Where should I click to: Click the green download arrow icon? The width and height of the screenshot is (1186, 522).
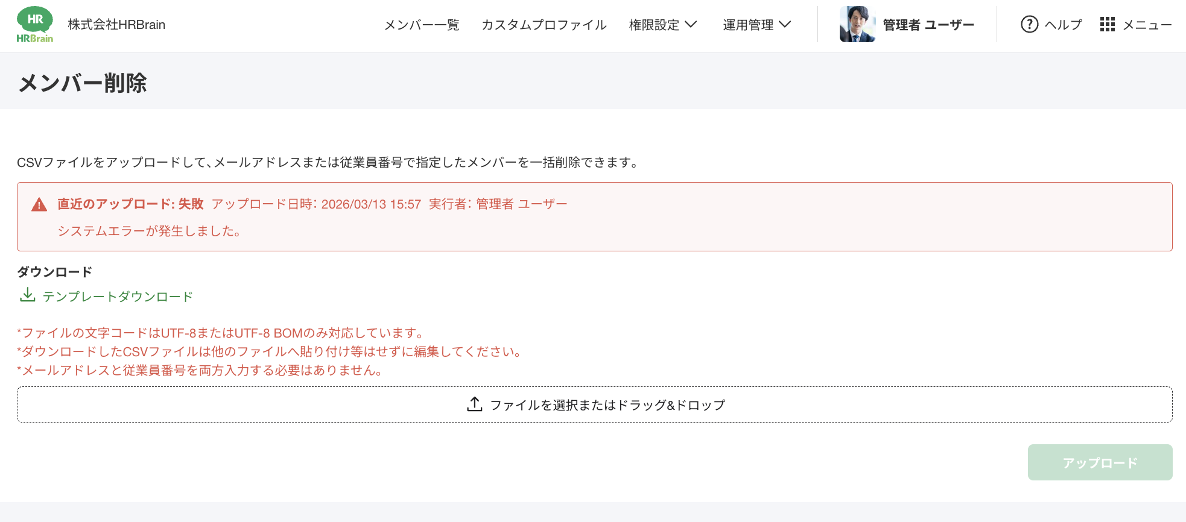tap(27, 295)
